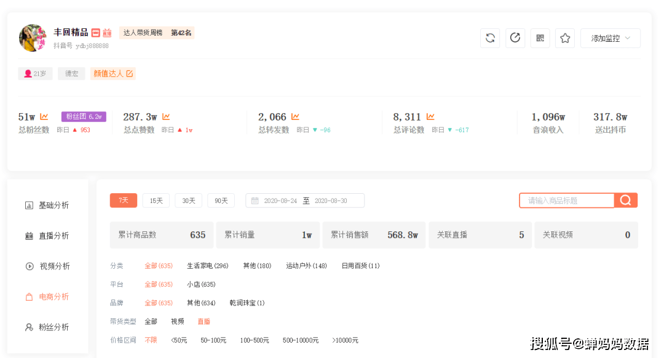Click the orange search magnifier button

coord(625,201)
